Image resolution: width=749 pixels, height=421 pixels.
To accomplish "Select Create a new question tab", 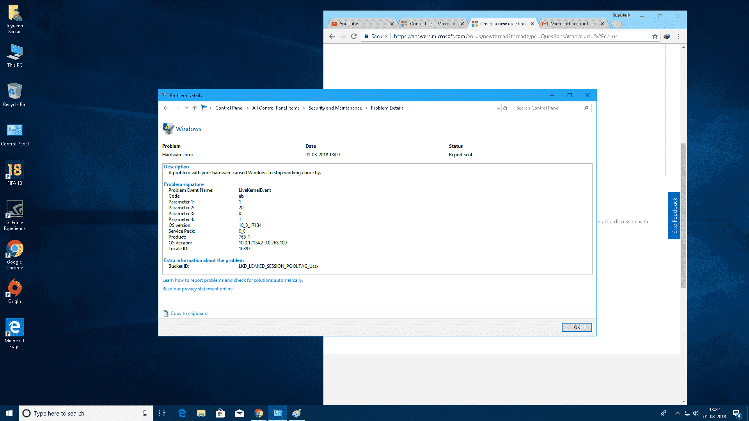I will click(x=502, y=24).
